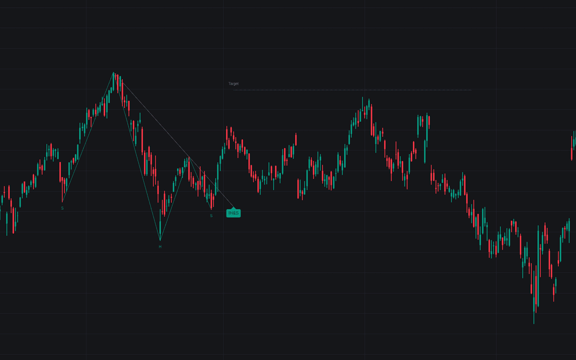The image size is (576, 360).
Task: Select the Target level label
Action: [233, 84]
